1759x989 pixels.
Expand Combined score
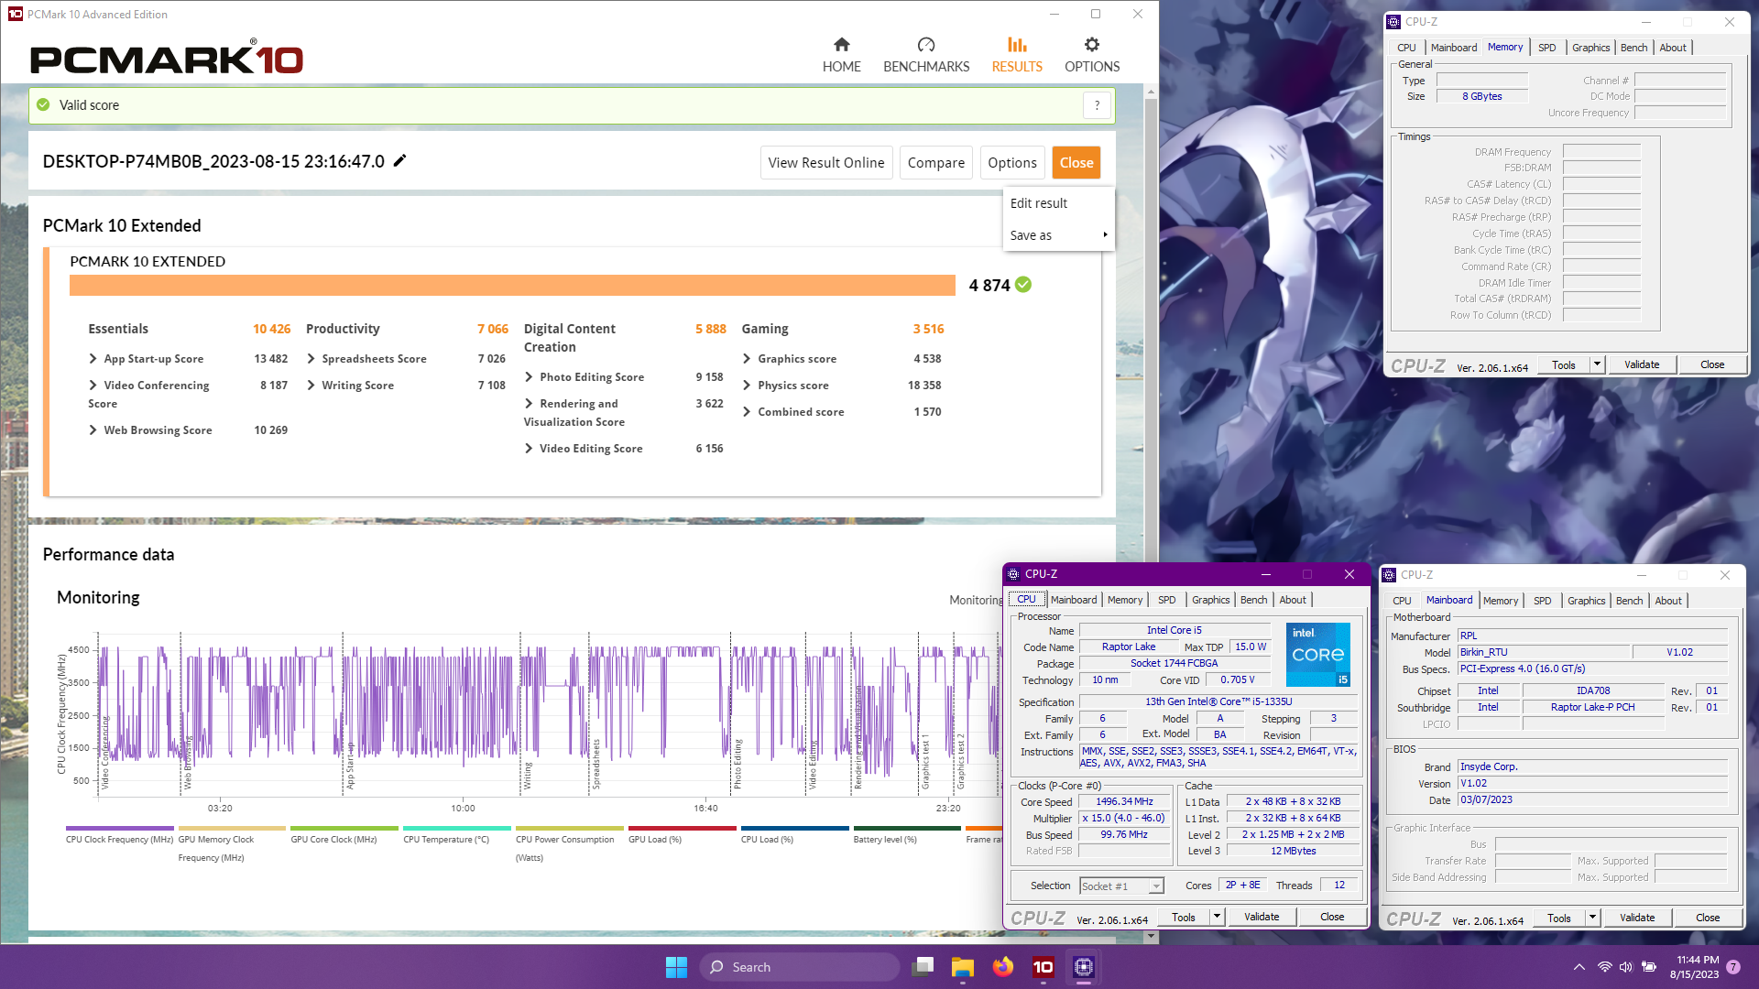click(747, 412)
